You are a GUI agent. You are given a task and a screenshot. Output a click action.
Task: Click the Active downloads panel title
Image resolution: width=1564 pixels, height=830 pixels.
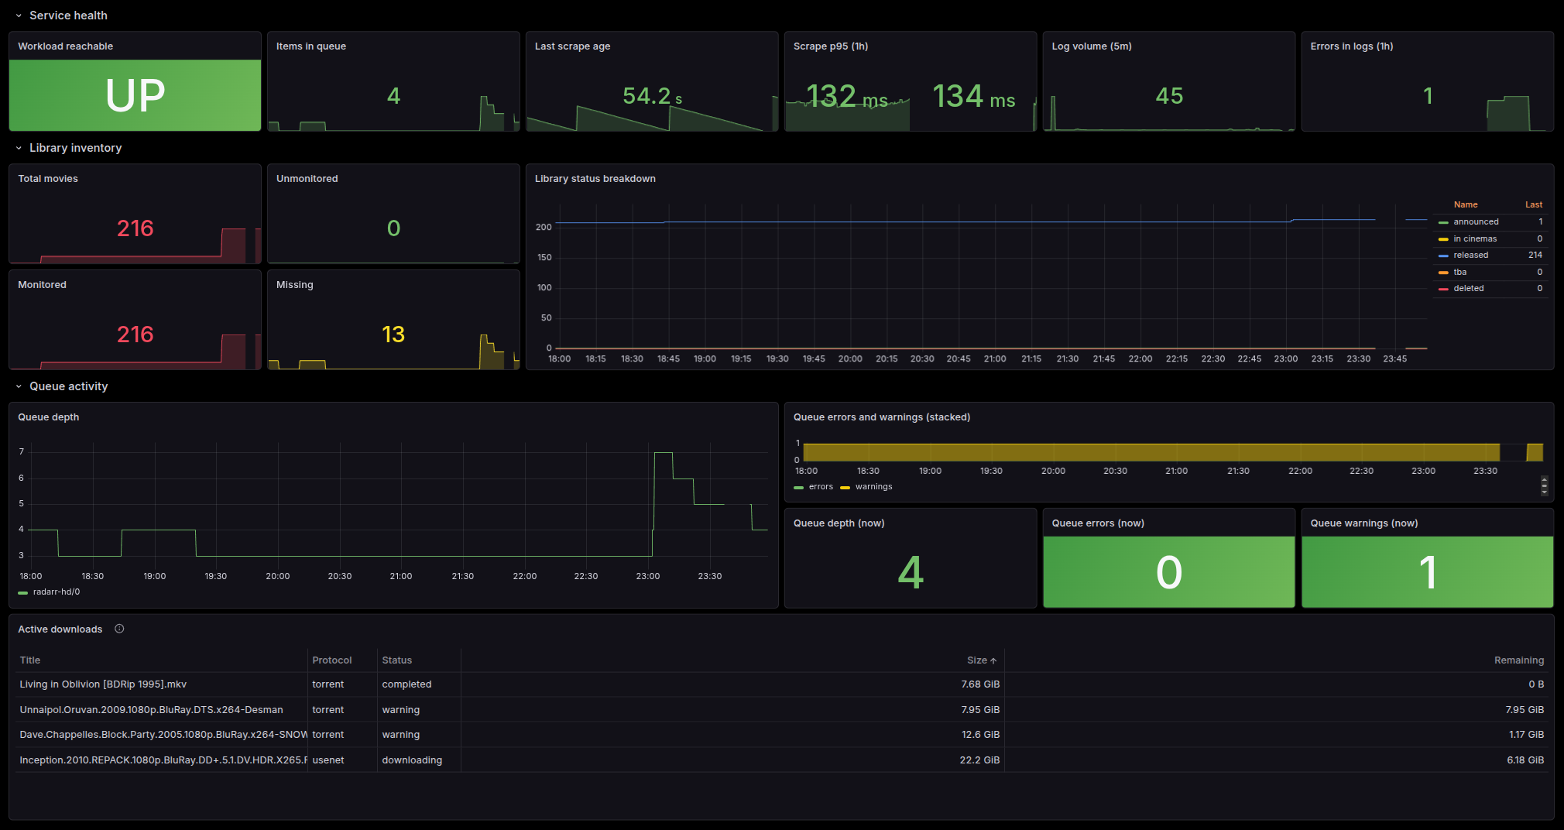(x=60, y=629)
